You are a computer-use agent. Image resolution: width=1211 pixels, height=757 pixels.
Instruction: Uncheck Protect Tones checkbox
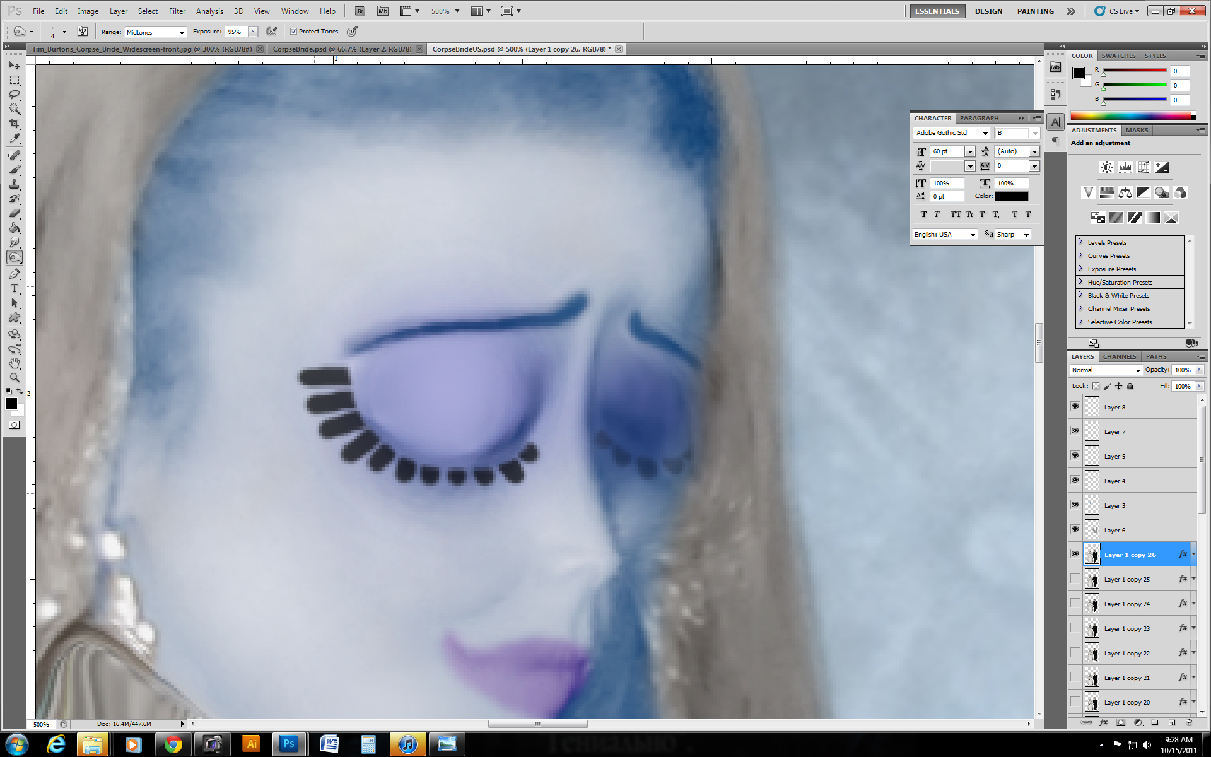tap(293, 32)
